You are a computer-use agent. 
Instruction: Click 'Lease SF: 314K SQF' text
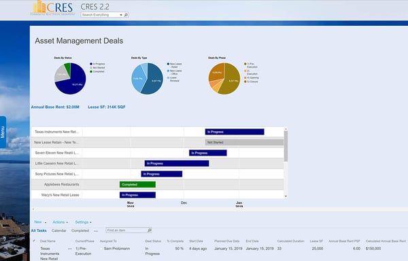[x=107, y=107]
